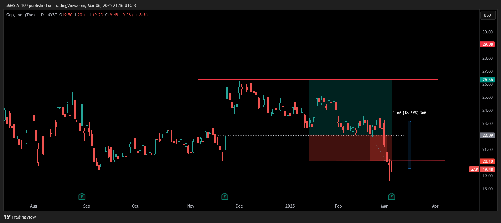501x223 pixels.
Task: Click the 25.00 price axis label
Action: pos(487,97)
